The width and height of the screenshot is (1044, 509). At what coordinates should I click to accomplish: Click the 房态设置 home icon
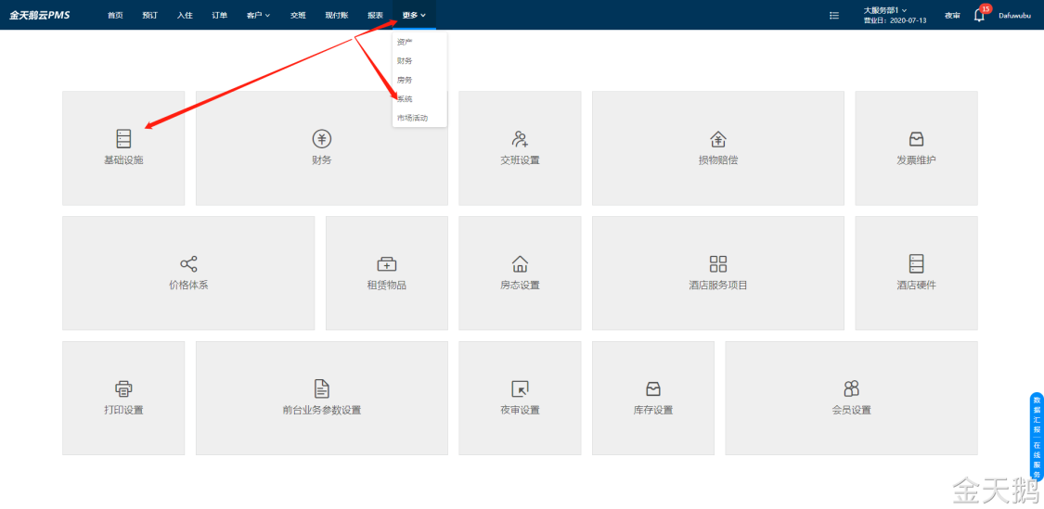[520, 263]
